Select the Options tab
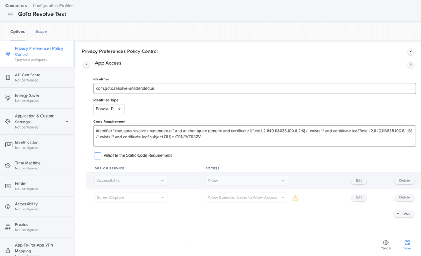421x256 pixels. (17, 31)
